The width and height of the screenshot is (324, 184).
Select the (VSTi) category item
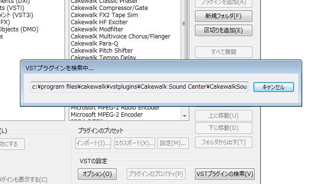pos(12,8)
